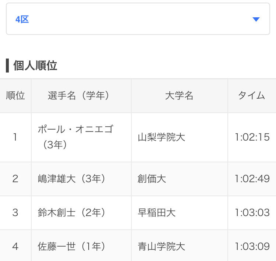Click university 創価大
Image resolution: width=276 pixels, height=261 pixels.
tap(152, 179)
